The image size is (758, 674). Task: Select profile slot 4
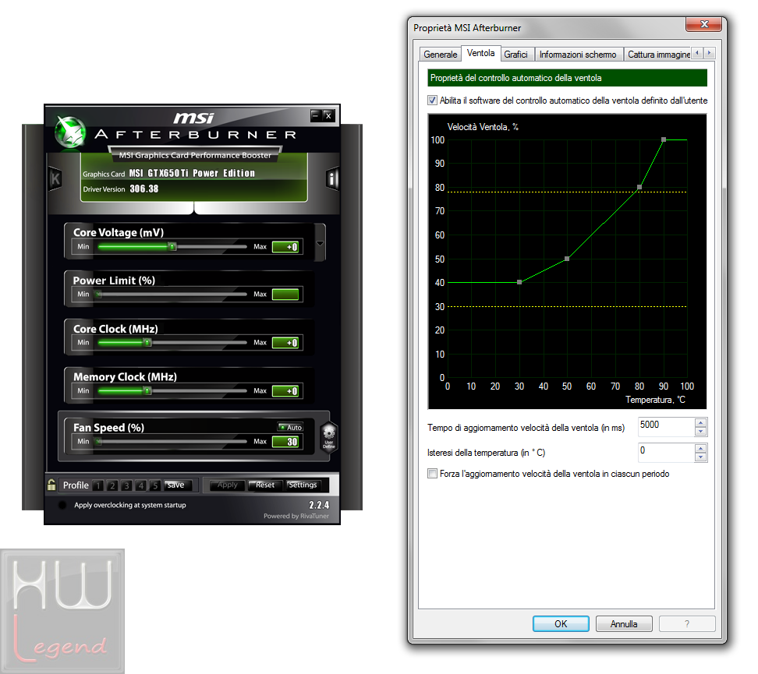(x=141, y=485)
